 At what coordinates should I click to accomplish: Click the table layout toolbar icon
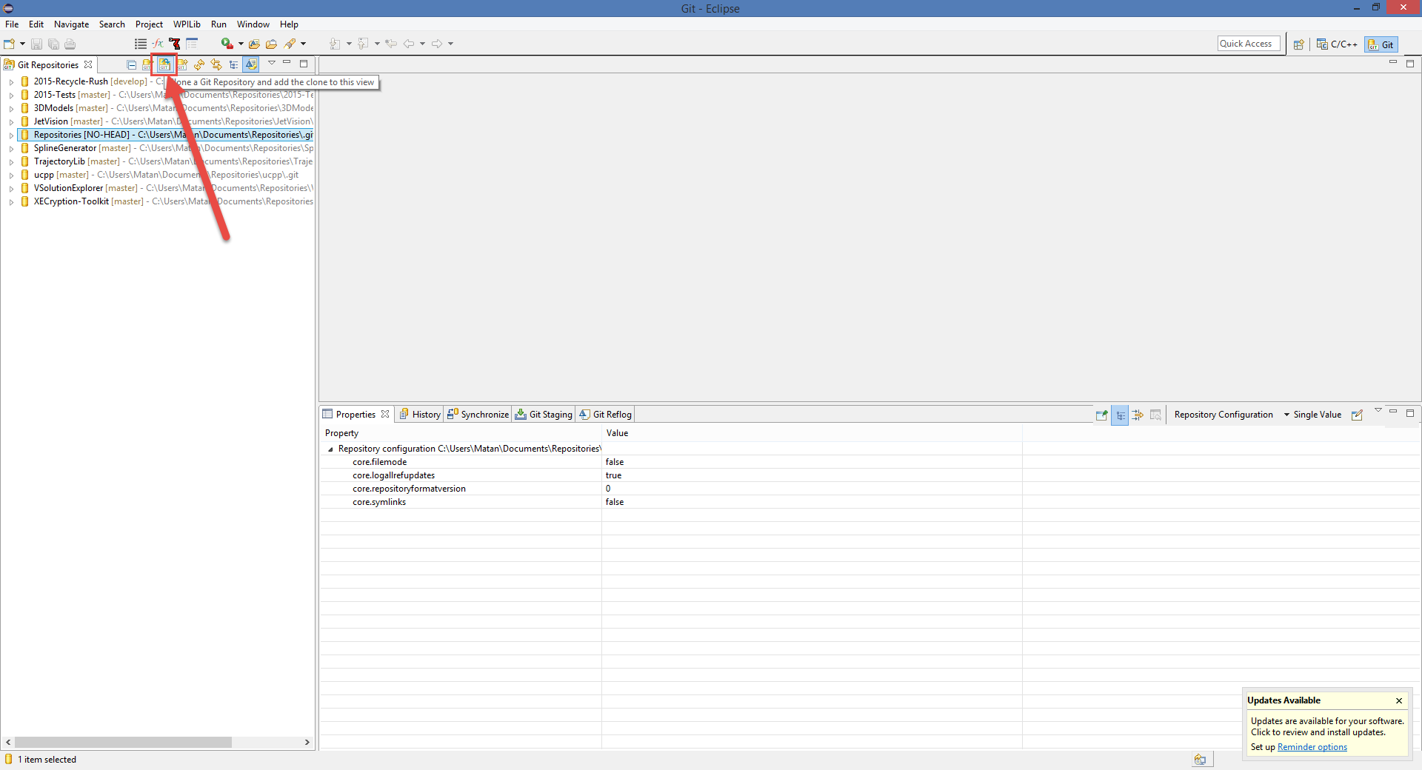192,44
